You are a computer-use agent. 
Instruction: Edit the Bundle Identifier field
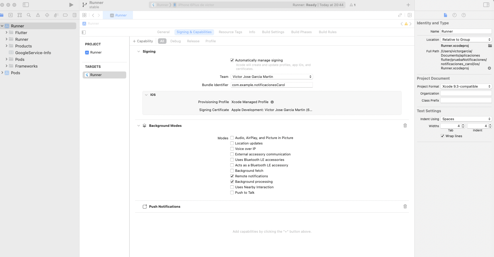(x=272, y=85)
